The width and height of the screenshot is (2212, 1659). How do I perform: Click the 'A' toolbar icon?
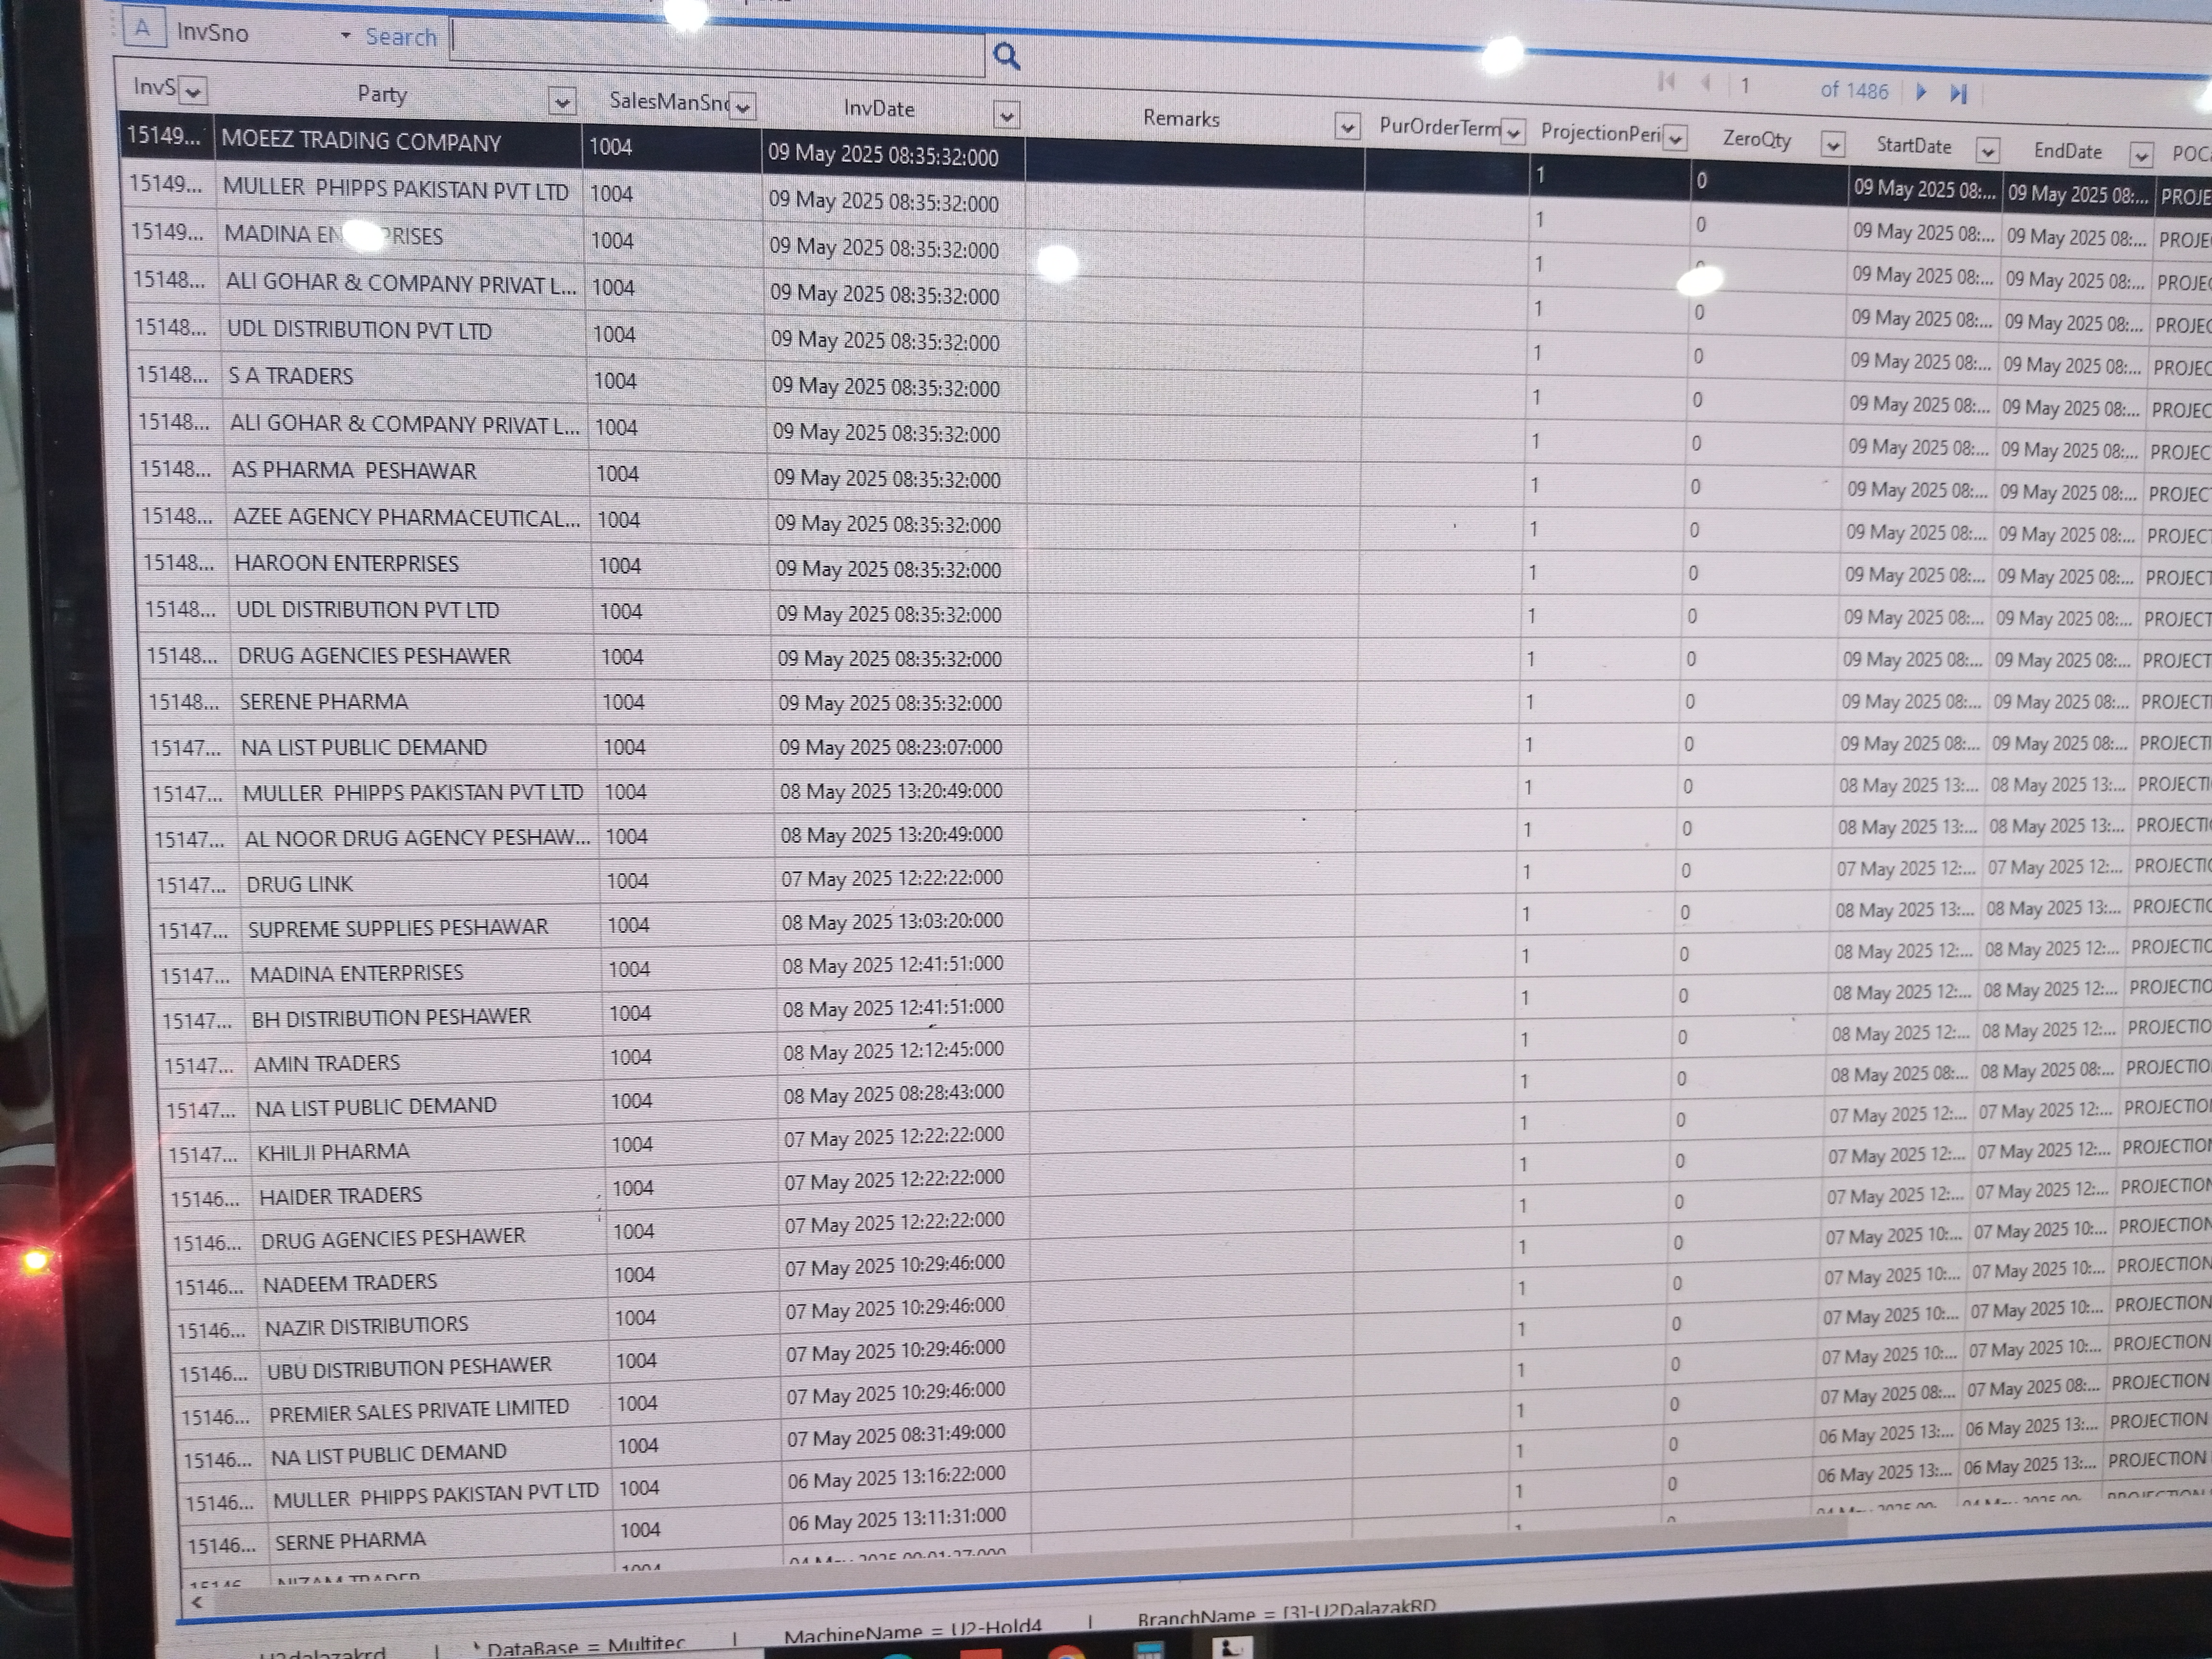(143, 28)
